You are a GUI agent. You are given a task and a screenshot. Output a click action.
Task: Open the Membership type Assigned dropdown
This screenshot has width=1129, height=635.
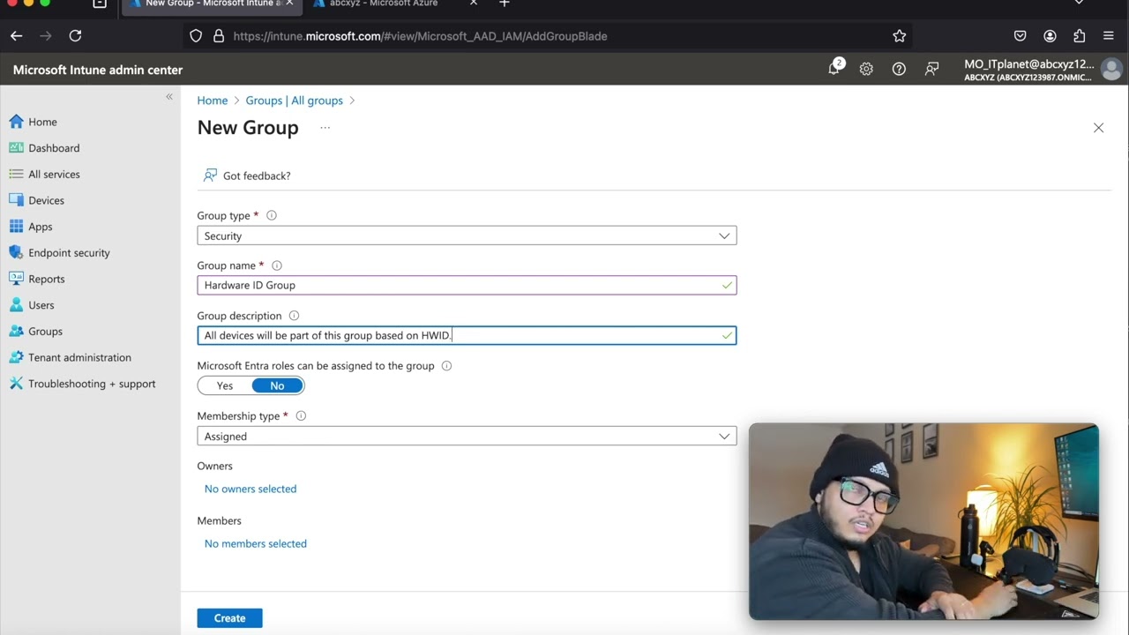click(467, 437)
